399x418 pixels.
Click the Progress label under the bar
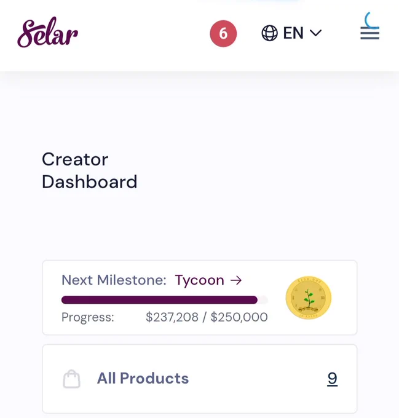(88, 317)
